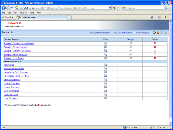Open Design pencil for Sample - User Report
173x130 pixels.
tap(131, 58)
